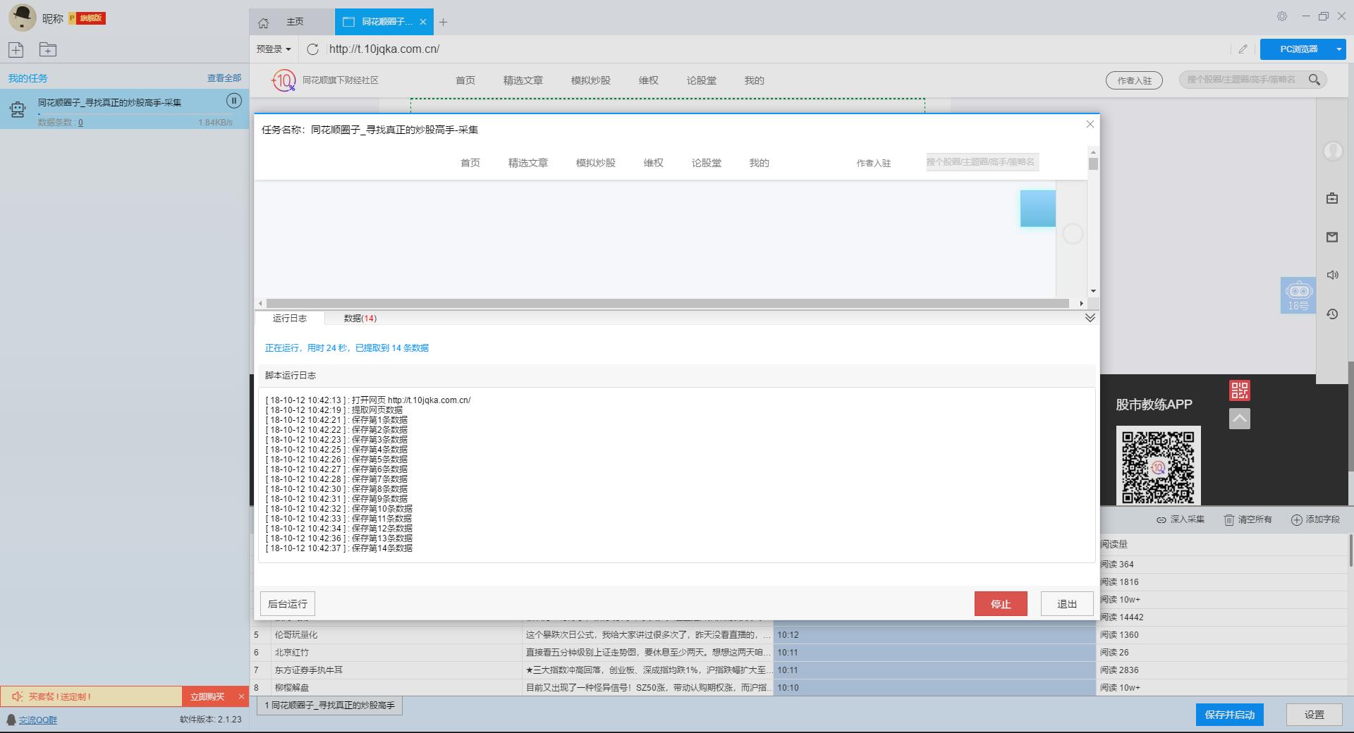Expand the PC浏览器 dropdown arrow
Viewport: 1354px width, 733px height.
1338,49
